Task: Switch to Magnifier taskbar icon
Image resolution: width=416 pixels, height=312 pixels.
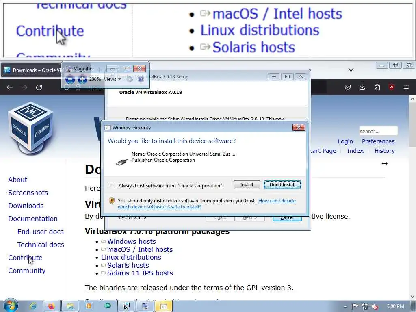Action: (x=145, y=306)
